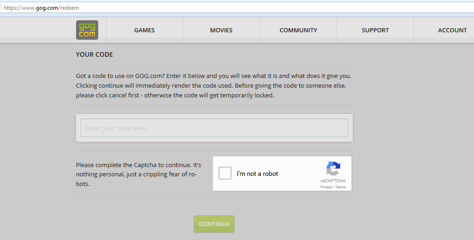474x240 pixels.
Task: Click the Enter your code here field
Action: 214,128
